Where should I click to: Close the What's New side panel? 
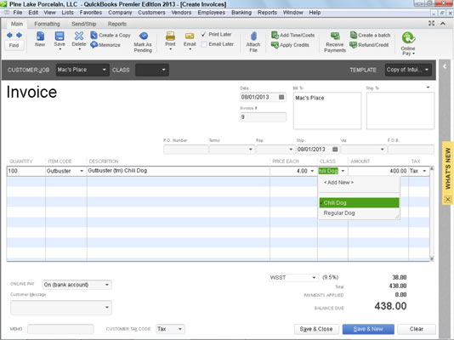pos(448,199)
